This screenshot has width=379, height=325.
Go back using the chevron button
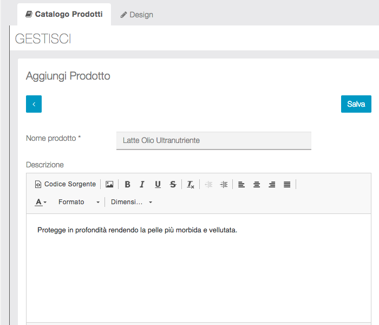(x=34, y=104)
